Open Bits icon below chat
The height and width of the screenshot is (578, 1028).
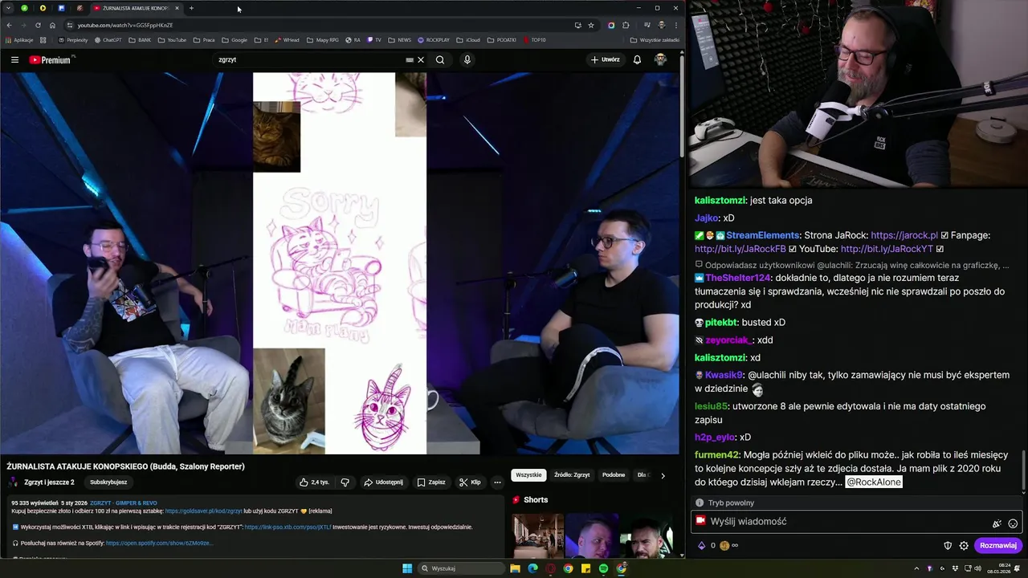click(x=701, y=546)
